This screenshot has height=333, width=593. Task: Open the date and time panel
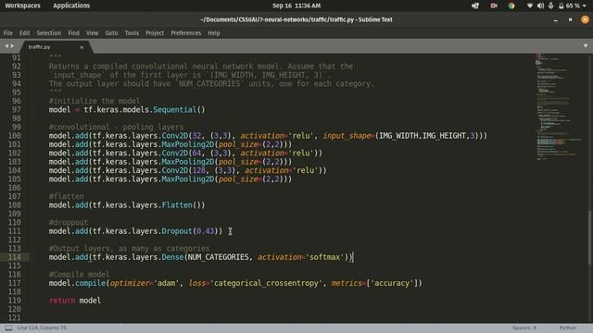tap(296, 6)
